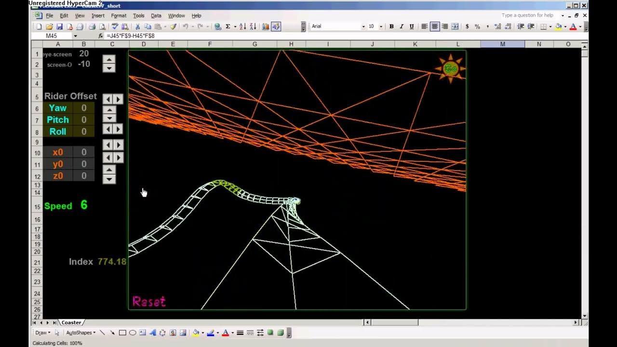Click the Increase Decimal icon
This screenshot has height=347, width=617.
[497, 27]
